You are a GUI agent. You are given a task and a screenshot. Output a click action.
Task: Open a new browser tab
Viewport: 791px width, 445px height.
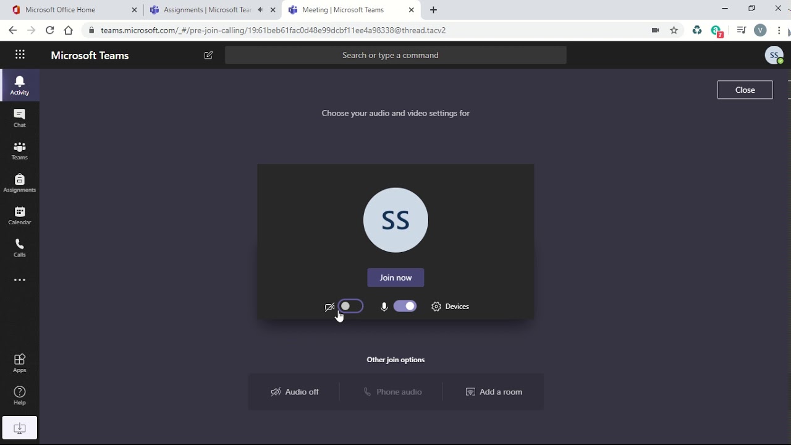[x=433, y=10]
